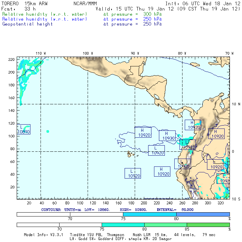This screenshot has width=242, height=242.
Task: Click the 'Fcst: 33 h' forecast hour text
Action: [x=19, y=9]
